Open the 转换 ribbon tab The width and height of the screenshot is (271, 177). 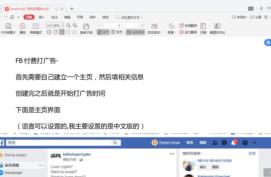(105, 17)
